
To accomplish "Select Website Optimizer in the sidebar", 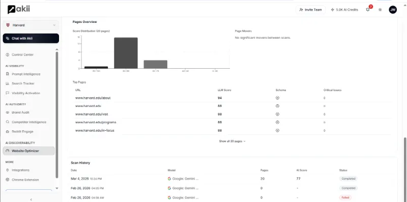I will coord(29,151).
